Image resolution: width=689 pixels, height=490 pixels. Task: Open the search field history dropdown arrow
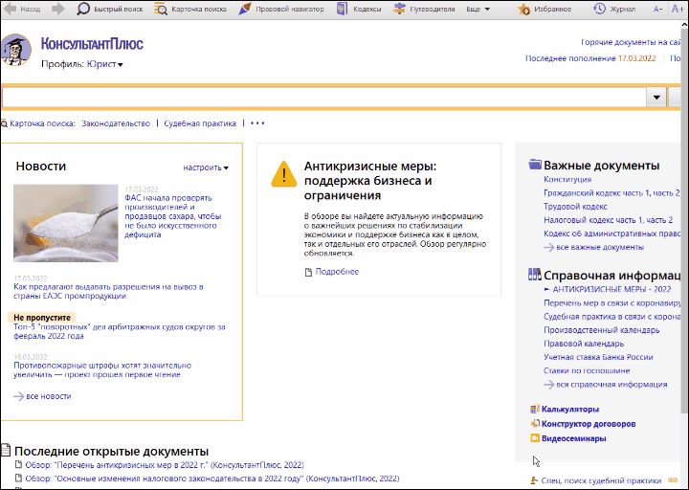click(656, 97)
